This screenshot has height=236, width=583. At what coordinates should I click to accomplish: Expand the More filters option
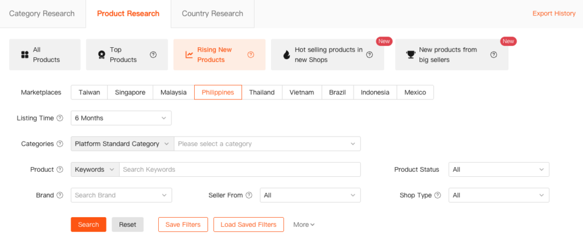click(x=304, y=225)
